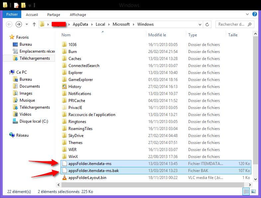Open Bureau under Favoris
Image resolution: width=261 pixels, height=198 pixels.
(x=26, y=44)
